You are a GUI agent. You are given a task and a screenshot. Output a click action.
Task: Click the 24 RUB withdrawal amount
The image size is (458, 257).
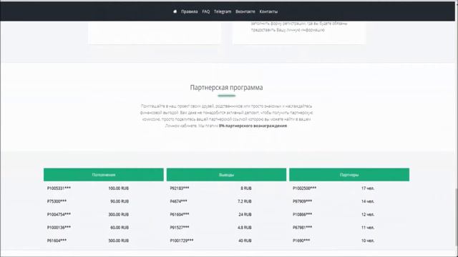(x=245, y=214)
